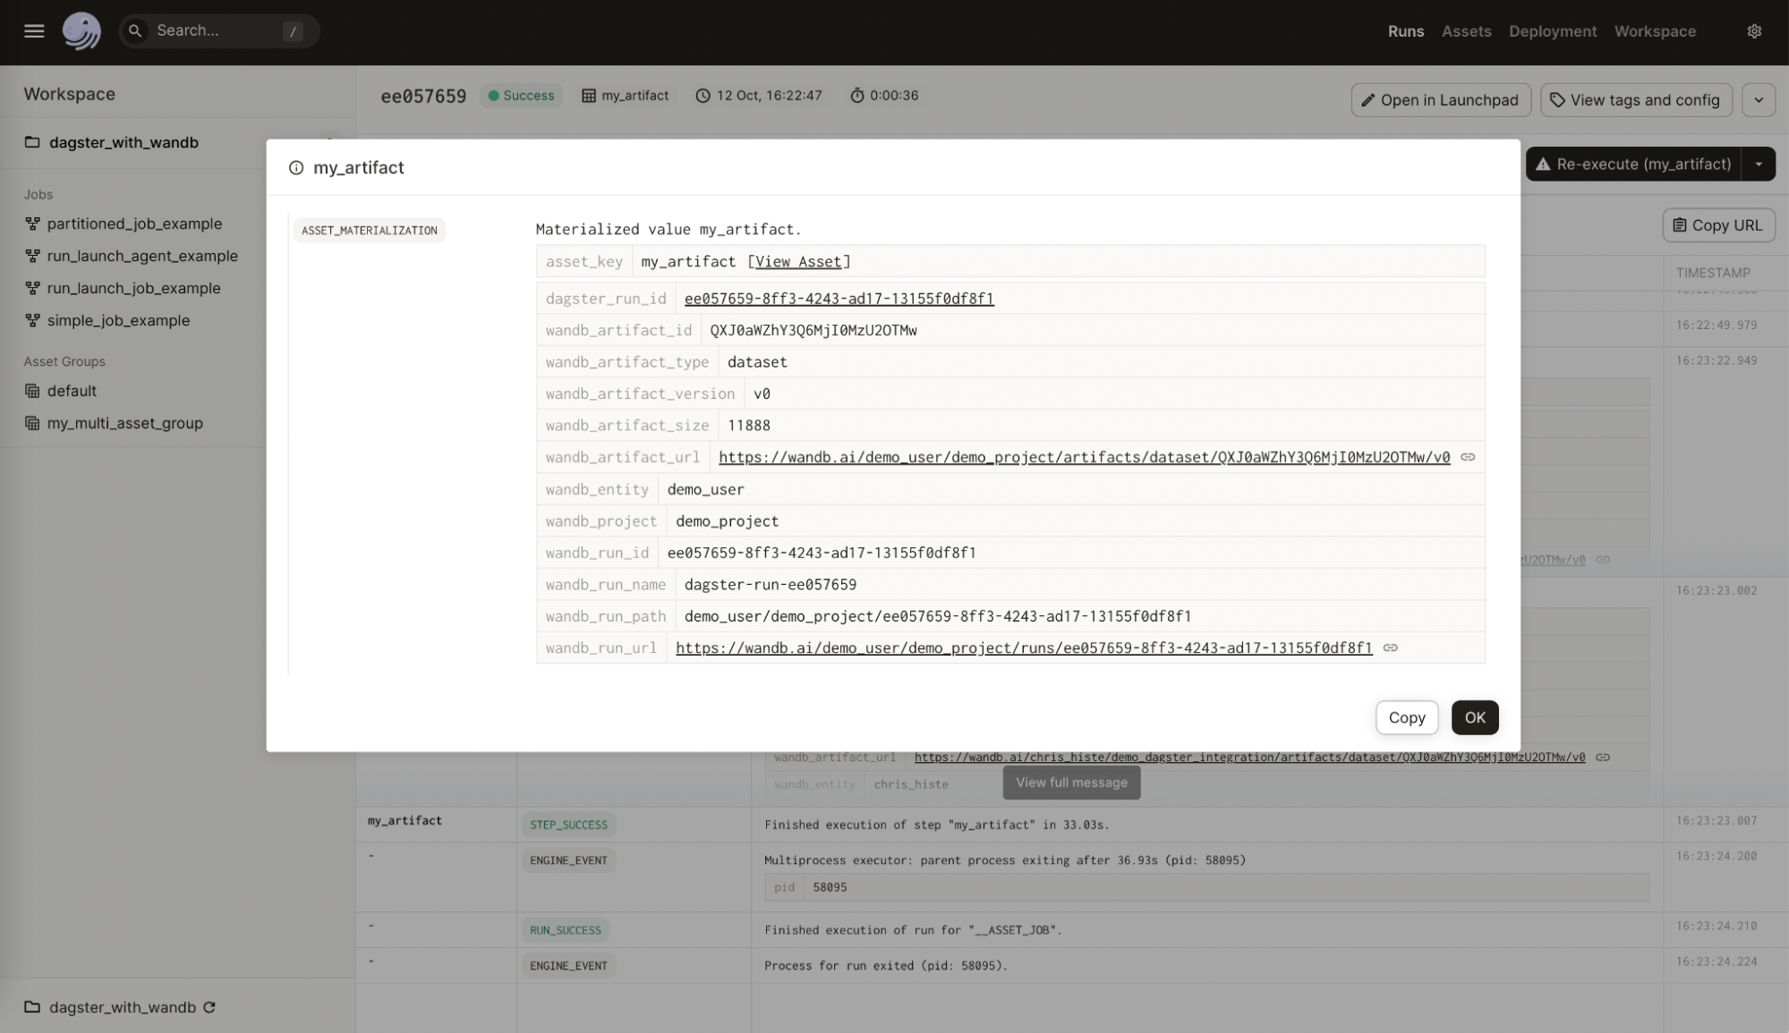Expand the Re-execute dropdown arrow

(1759, 164)
